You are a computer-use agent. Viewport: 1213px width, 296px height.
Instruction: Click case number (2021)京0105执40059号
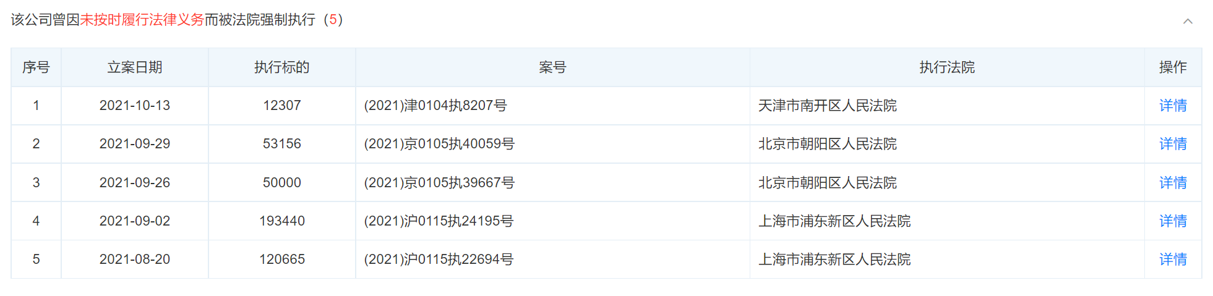439,144
